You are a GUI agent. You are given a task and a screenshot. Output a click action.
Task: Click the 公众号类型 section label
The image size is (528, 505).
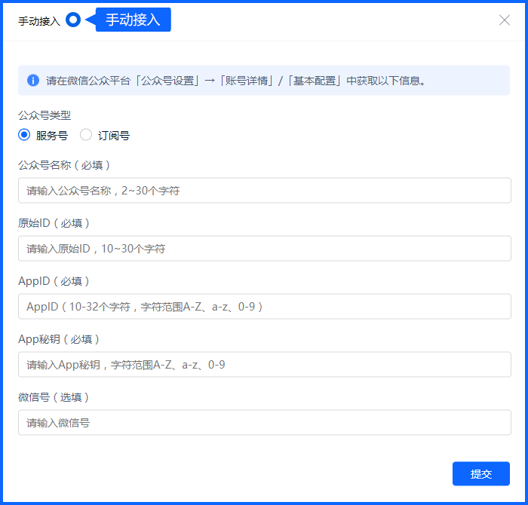point(45,115)
